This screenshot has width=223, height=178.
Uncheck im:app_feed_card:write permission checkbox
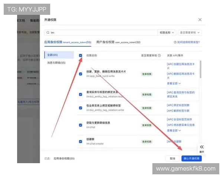tap(81, 74)
